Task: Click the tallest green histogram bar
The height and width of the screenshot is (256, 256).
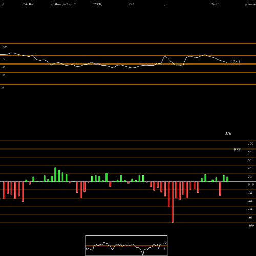Action: pos(55,175)
